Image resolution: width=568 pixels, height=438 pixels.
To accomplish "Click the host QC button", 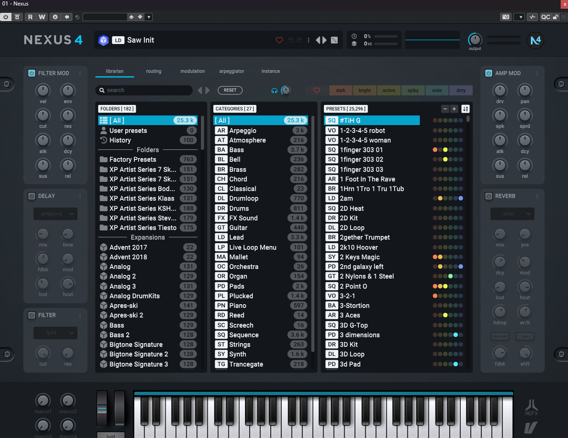I will click(x=546, y=17).
